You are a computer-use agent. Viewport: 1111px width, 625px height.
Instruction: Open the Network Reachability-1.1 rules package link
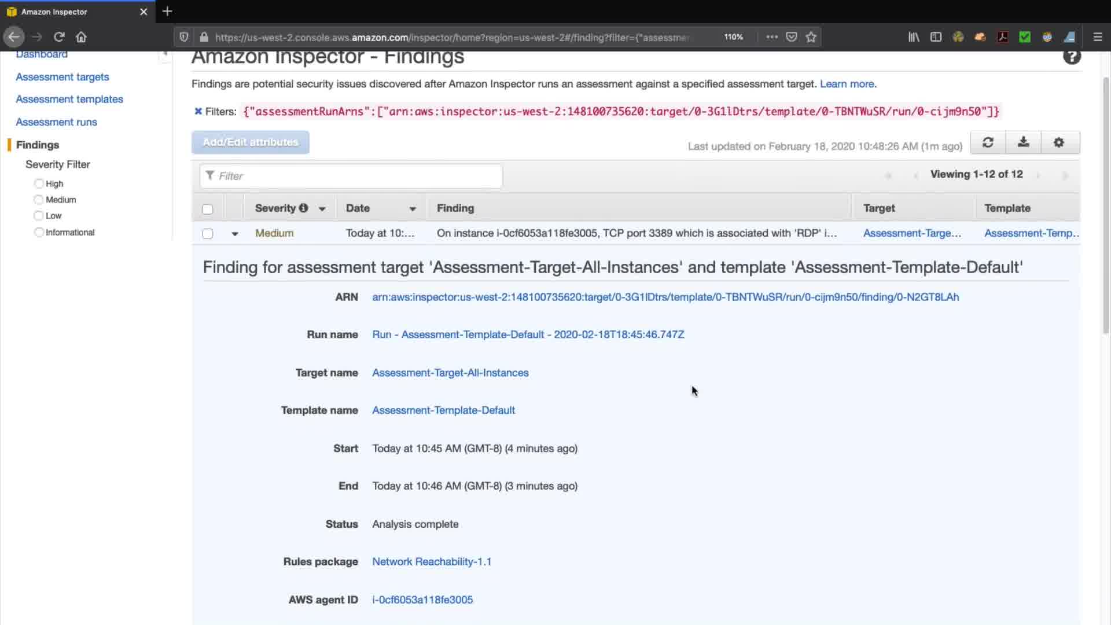431,561
